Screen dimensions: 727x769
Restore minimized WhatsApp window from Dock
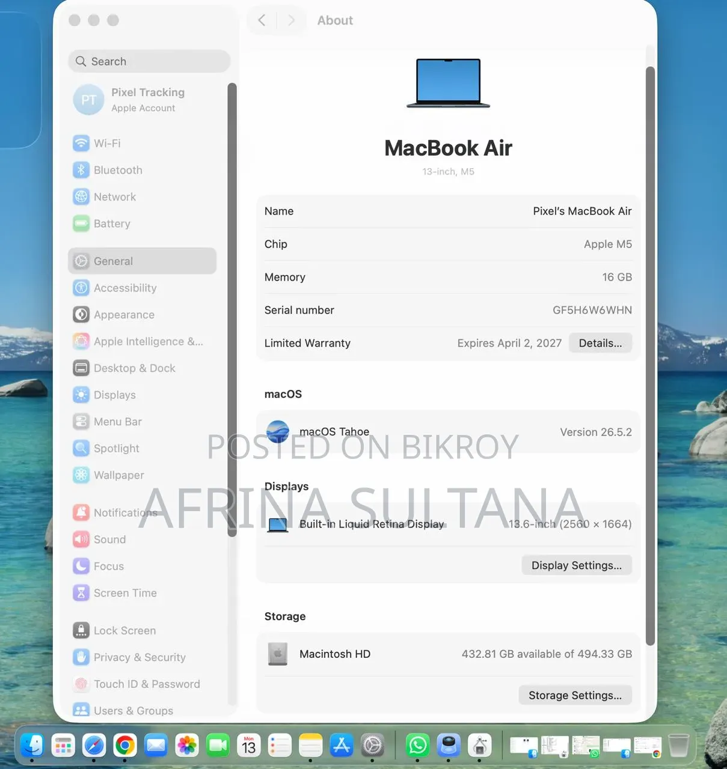(586, 746)
